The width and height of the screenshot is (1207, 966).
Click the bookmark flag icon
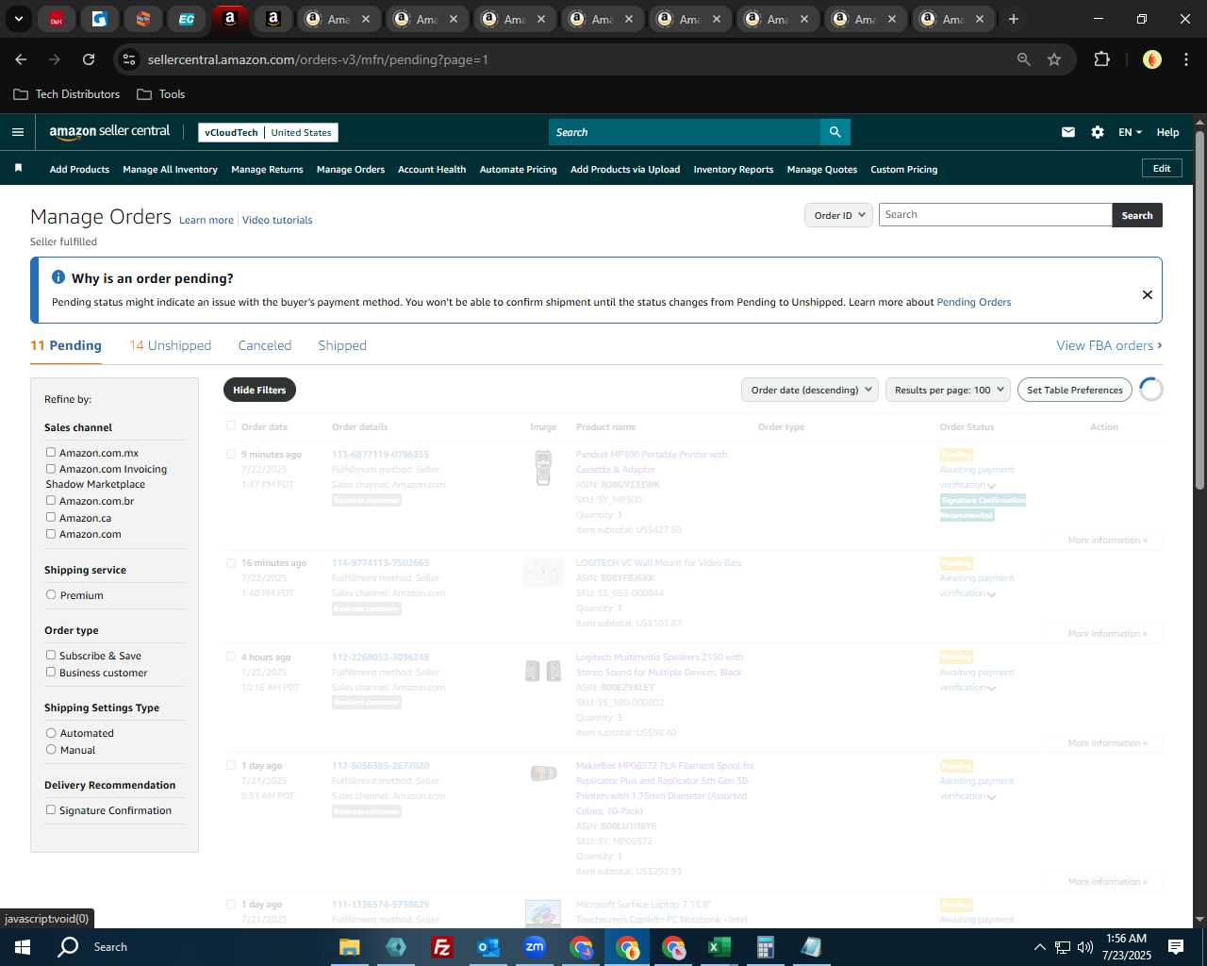click(18, 168)
